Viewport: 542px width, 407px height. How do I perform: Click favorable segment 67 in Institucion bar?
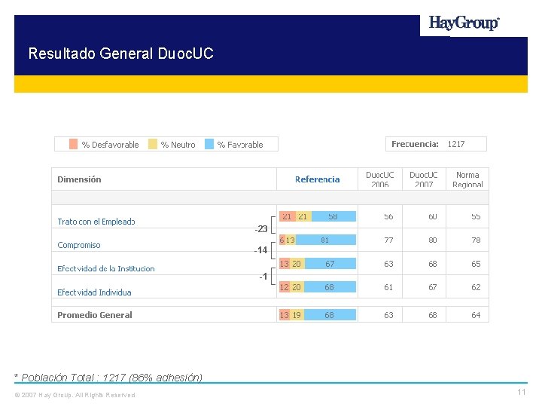[330, 264]
